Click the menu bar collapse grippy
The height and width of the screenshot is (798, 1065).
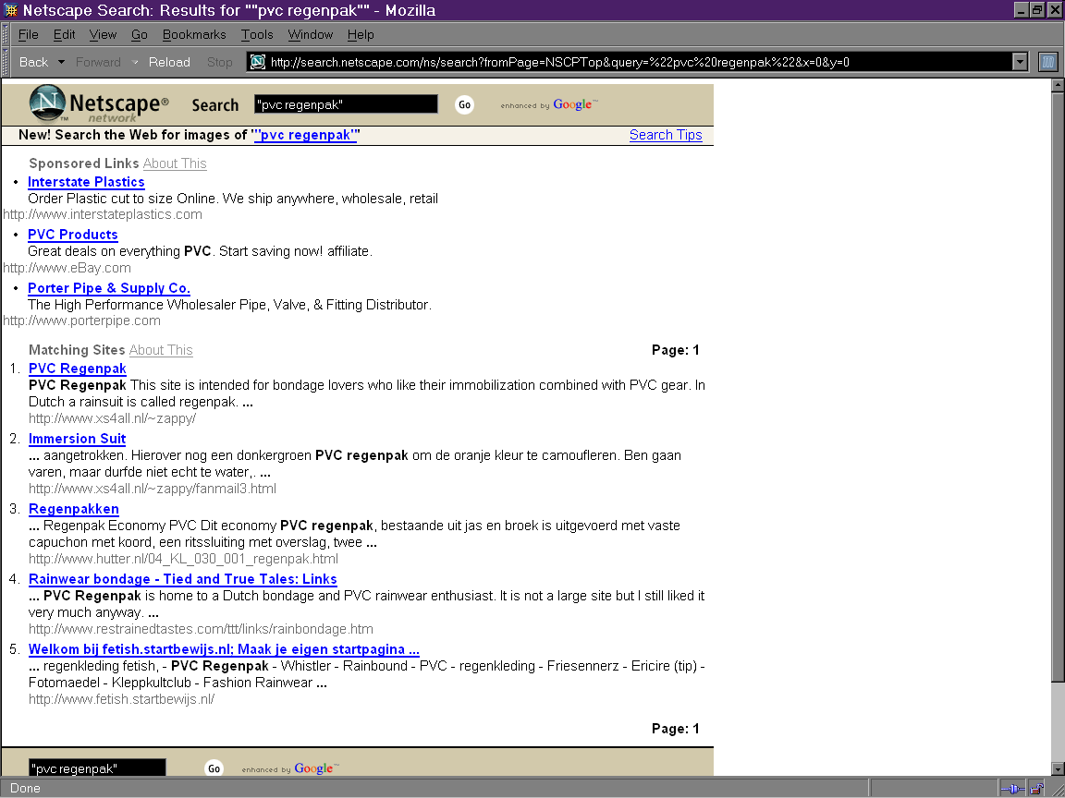[x=6, y=34]
